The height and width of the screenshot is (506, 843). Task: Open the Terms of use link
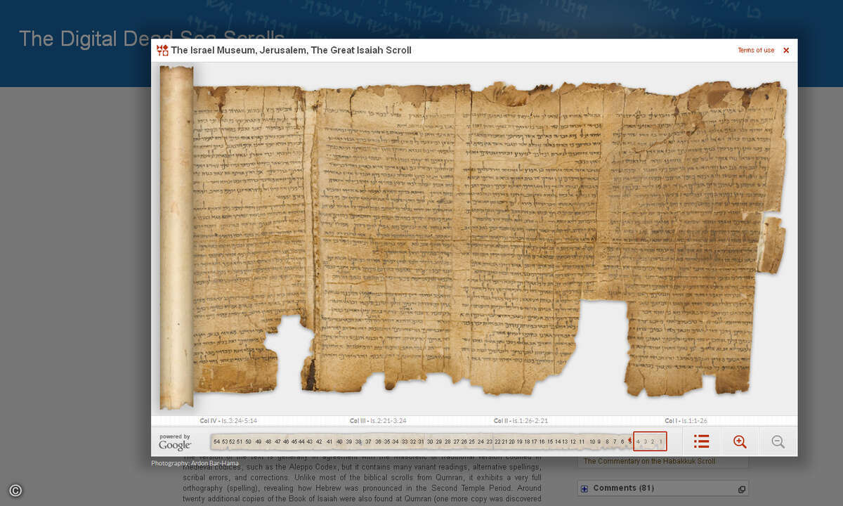coord(756,50)
